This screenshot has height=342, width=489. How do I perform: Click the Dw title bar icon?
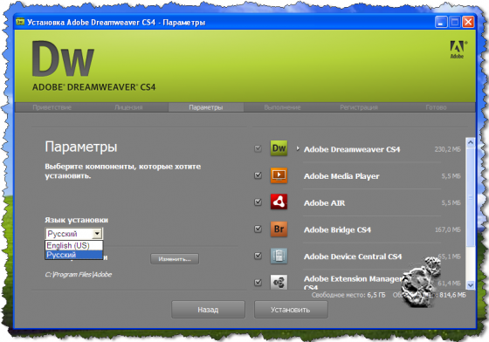[x=20, y=22]
